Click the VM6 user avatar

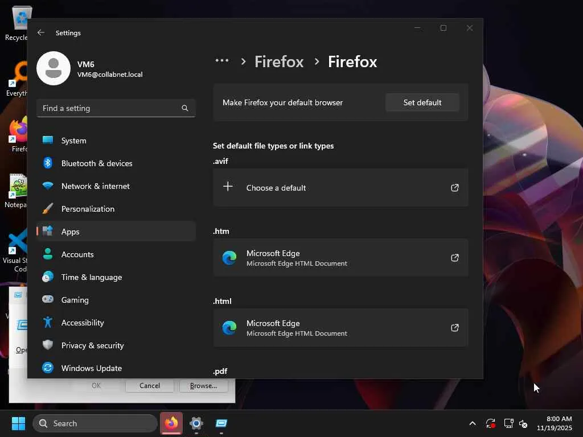[54, 68]
